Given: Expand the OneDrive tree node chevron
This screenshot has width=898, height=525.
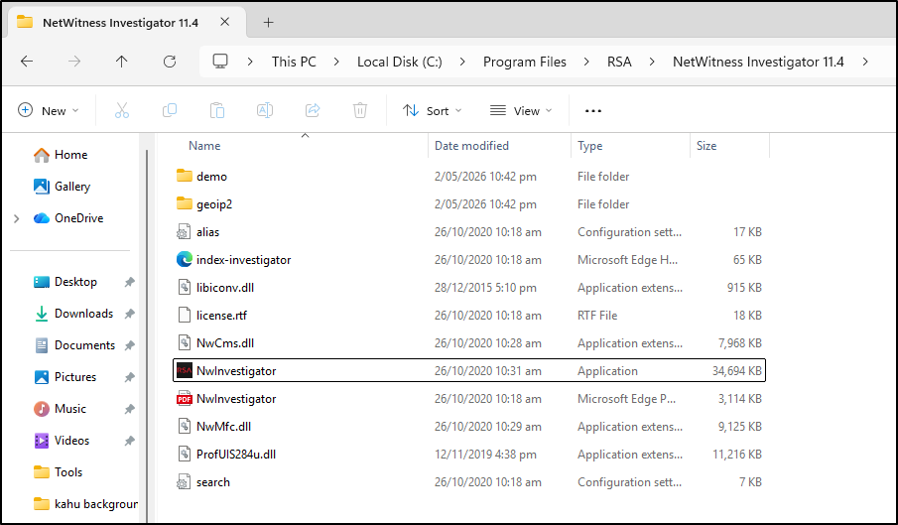Looking at the screenshot, I should pyautogui.click(x=17, y=218).
